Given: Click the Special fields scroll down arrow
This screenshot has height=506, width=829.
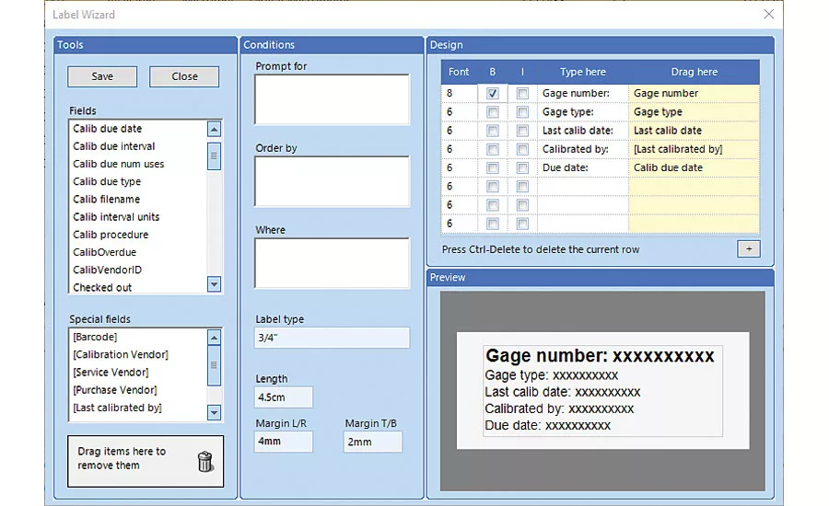Looking at the screenshot, I should [214, 412].
